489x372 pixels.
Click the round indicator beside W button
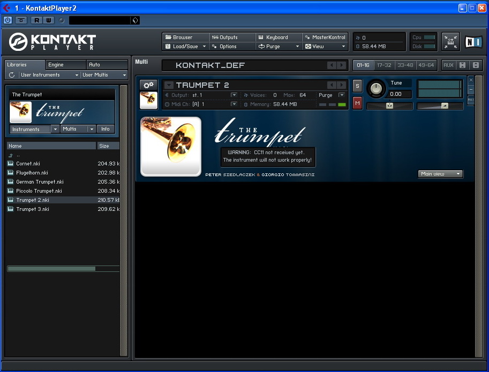62,20
